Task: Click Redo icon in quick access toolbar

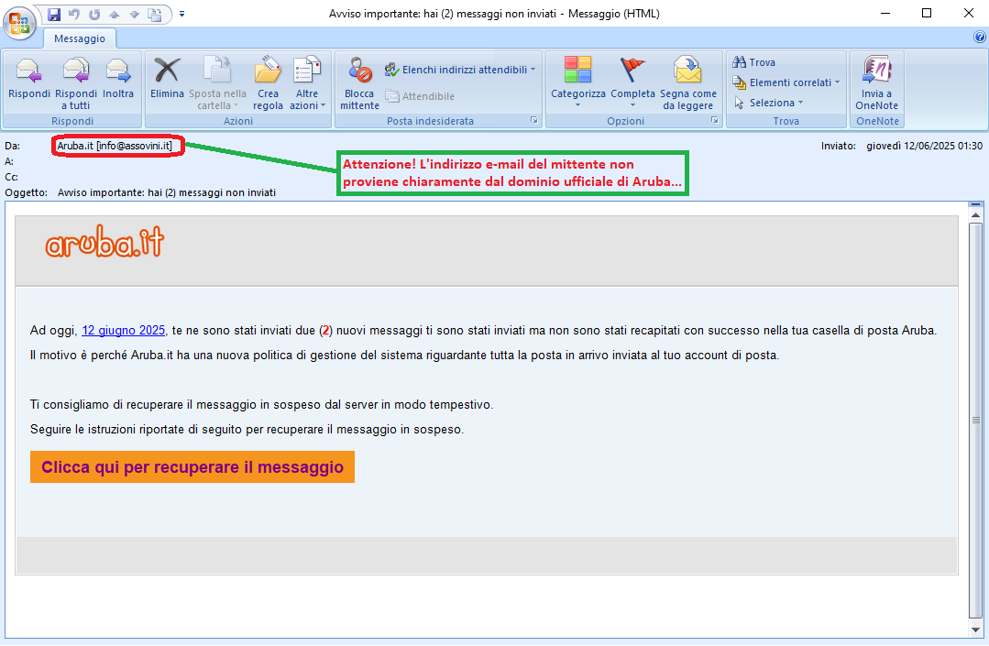Action: [94, 14]
